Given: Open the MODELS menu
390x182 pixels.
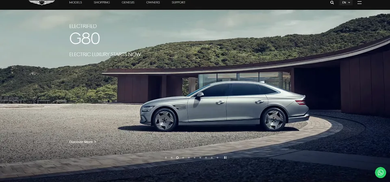Looking at the screenshot, I should tap(76, 2).
